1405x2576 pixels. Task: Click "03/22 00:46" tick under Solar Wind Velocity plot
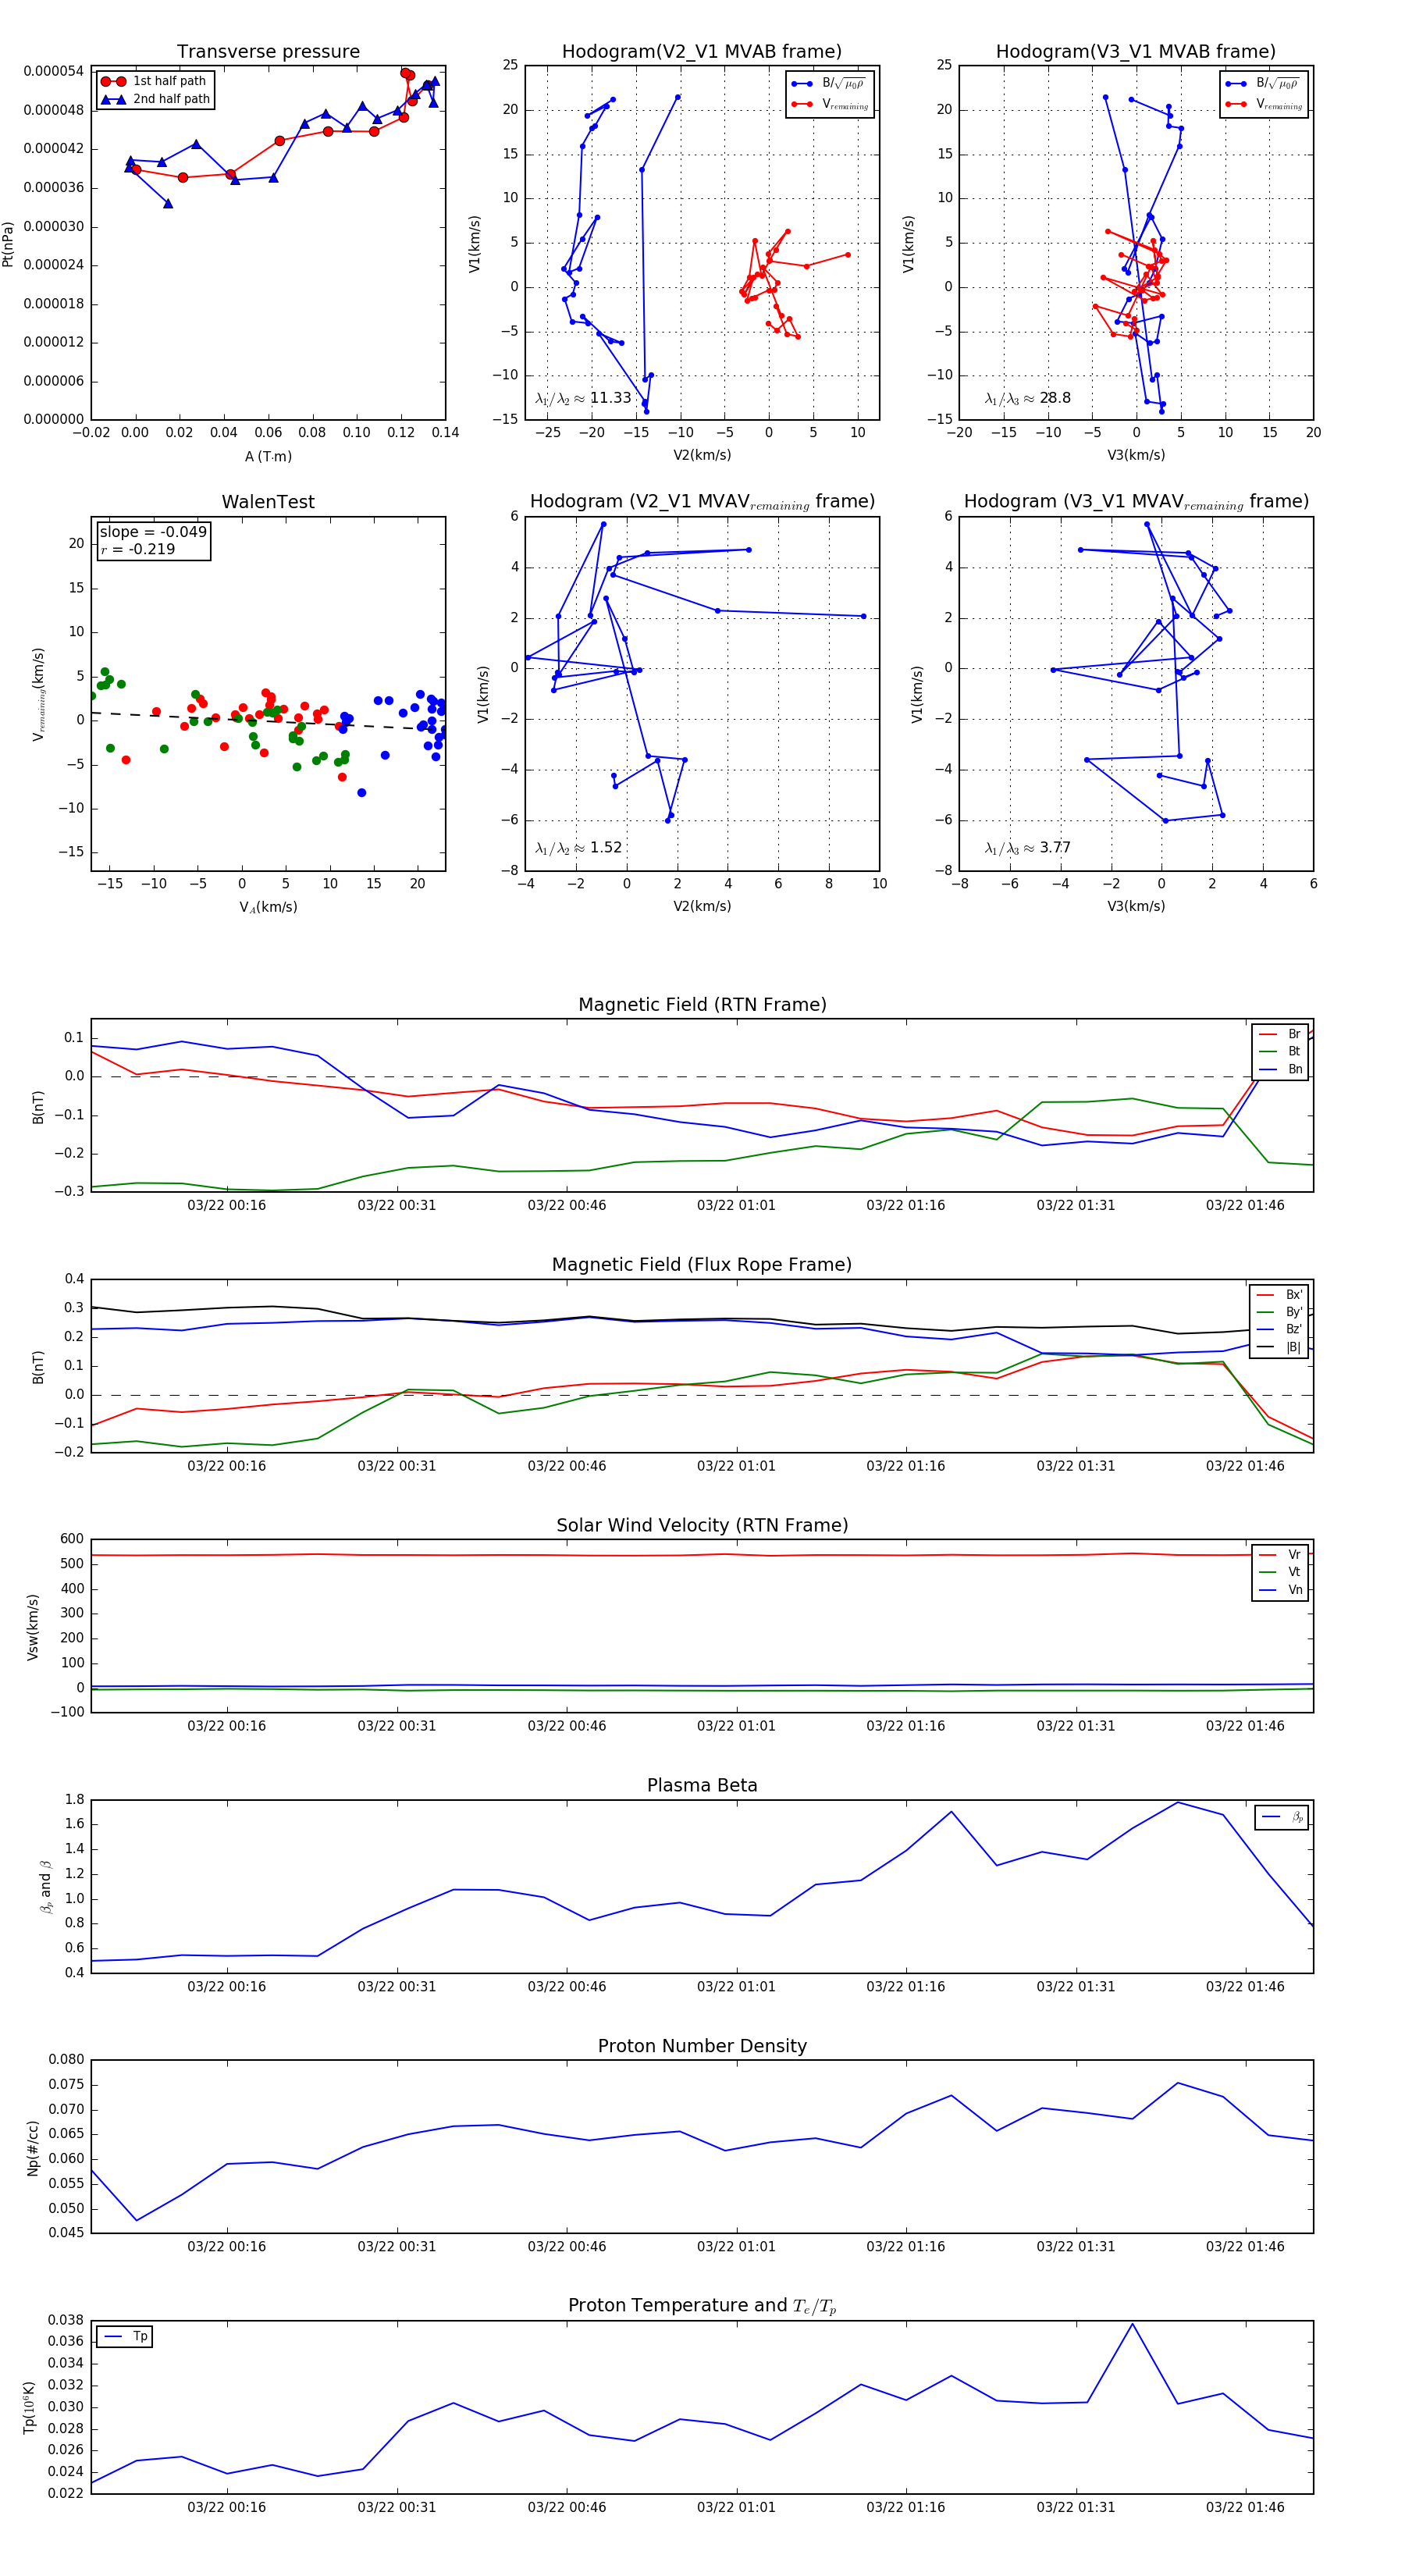click(x=567, y=1726)
